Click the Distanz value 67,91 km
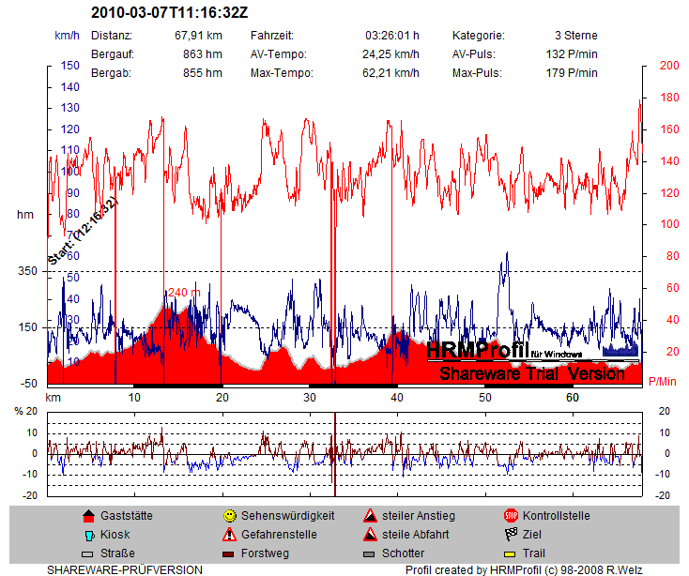The image size is (689, 576). [198, 35]
